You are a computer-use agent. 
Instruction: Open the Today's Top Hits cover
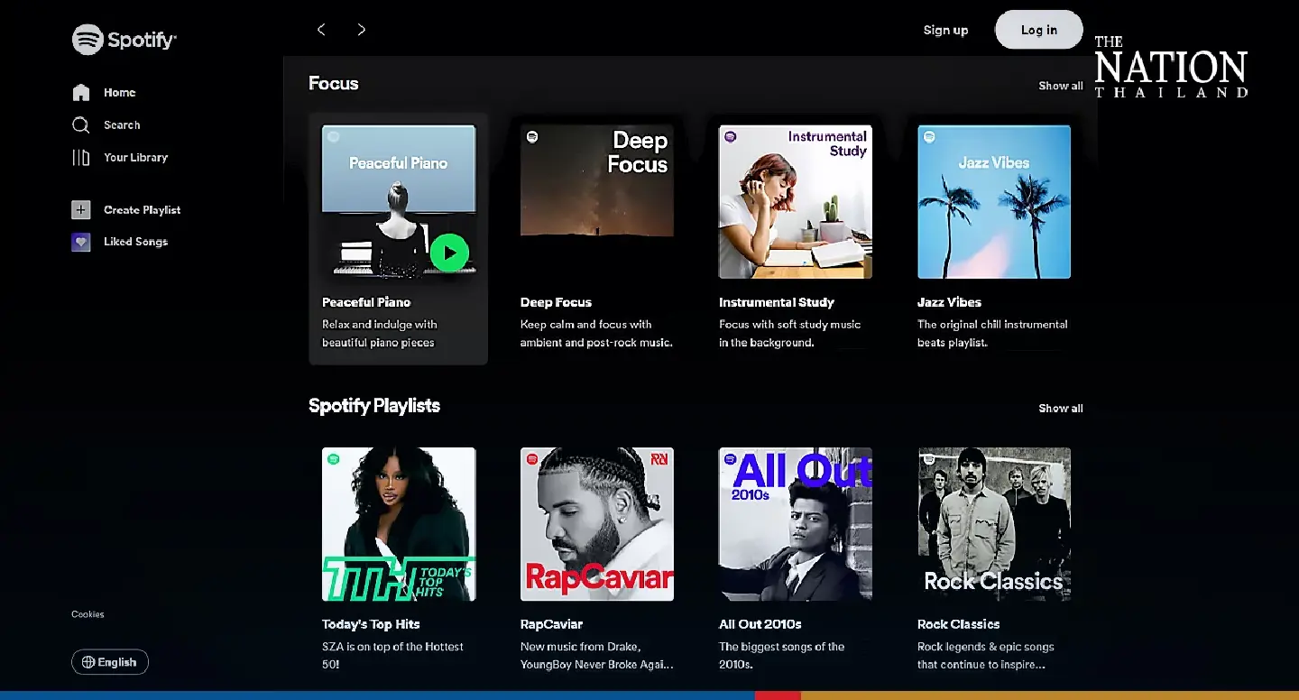399,524
